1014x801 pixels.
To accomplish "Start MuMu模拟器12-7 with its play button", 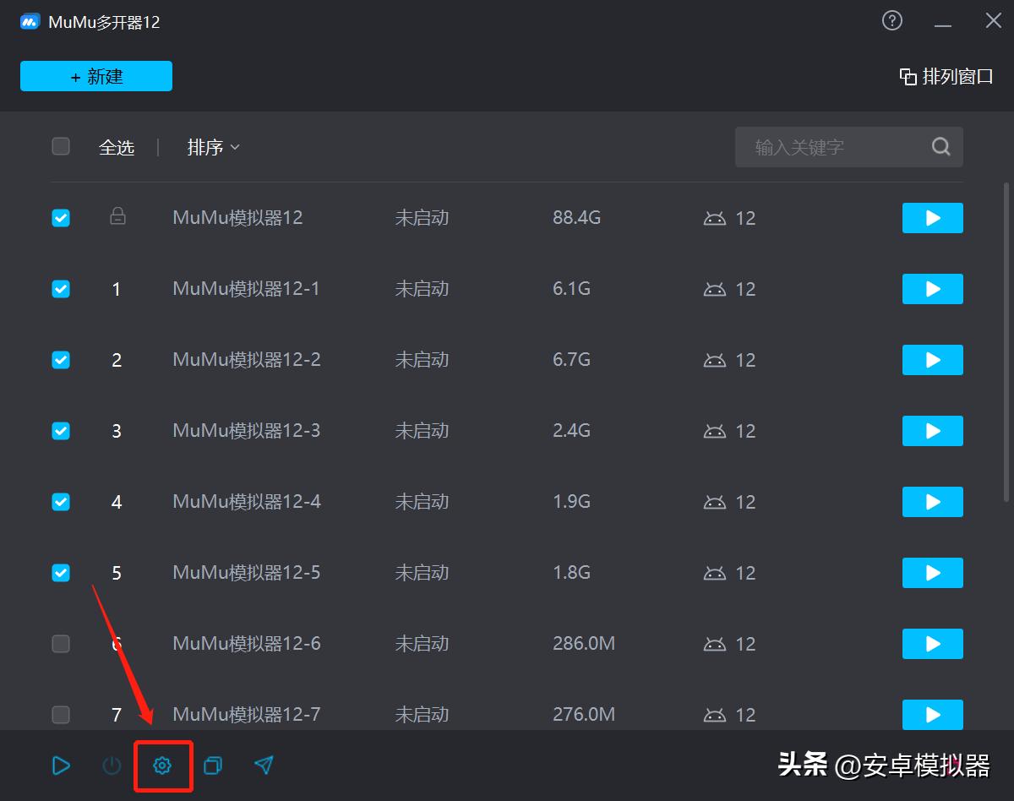I will [x=932, y=714].
